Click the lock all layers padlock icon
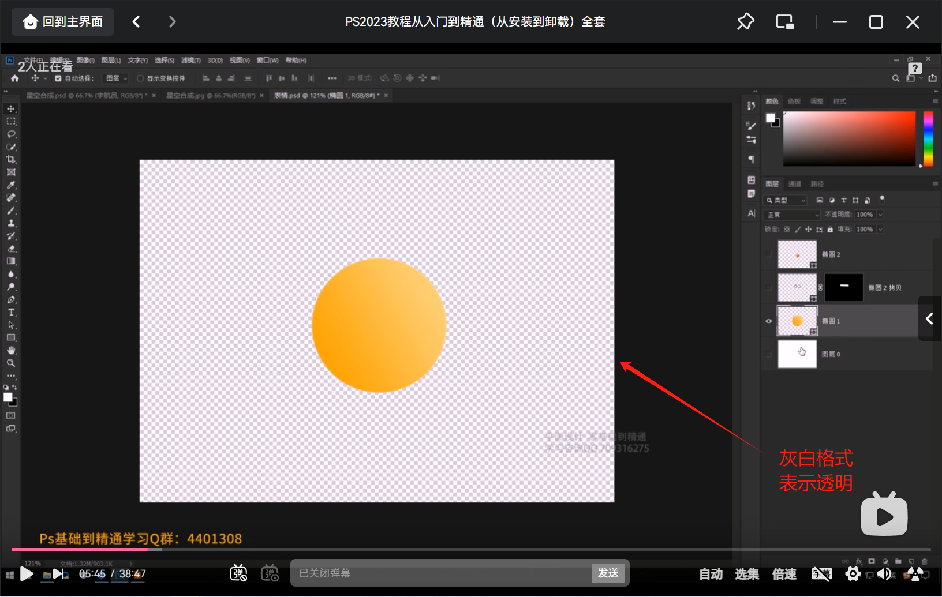 (830, 230)
